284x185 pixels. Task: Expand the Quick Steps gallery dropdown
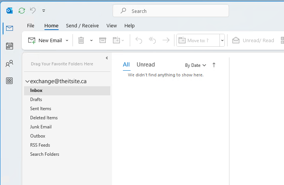click(x=222, y=40)
